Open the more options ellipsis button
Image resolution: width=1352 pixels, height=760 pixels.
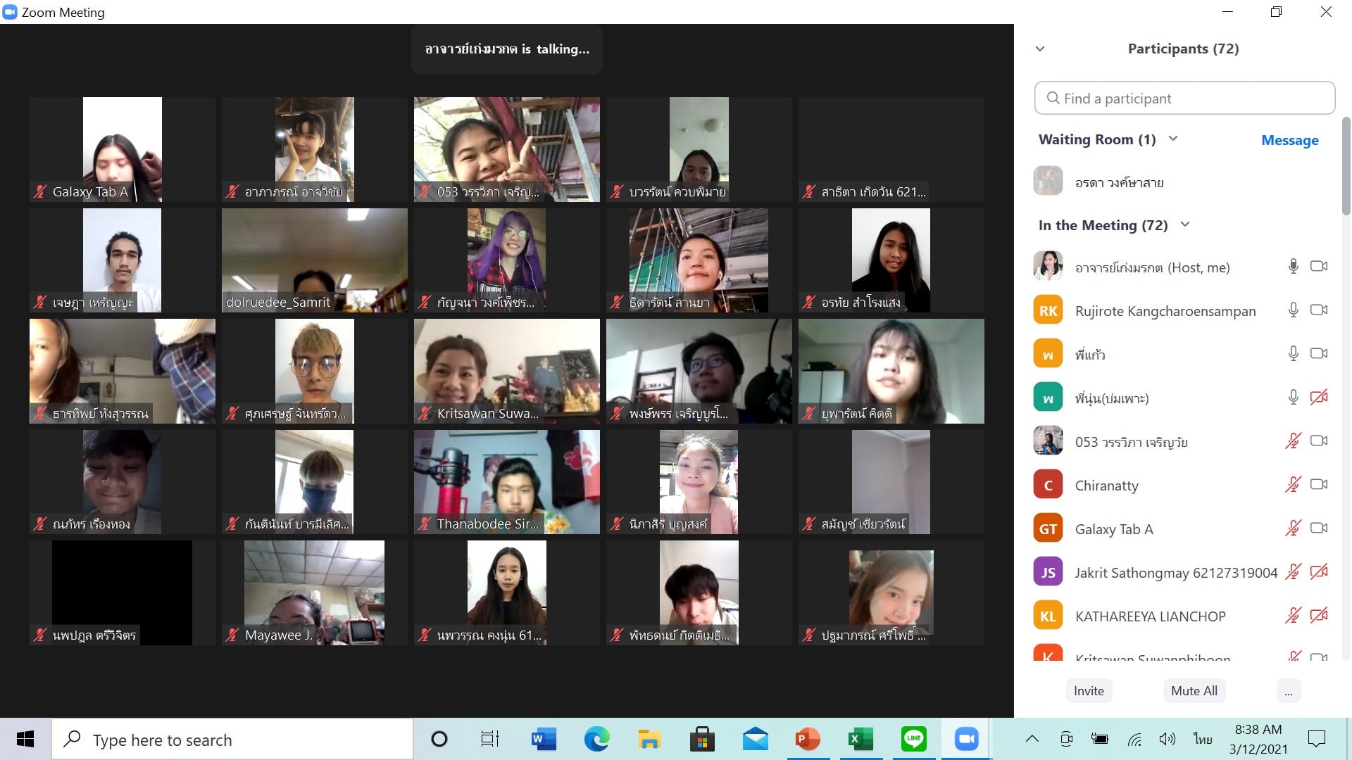pyautogui.click(x=1288, y=691)
